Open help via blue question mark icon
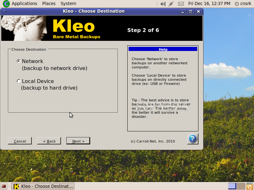Screen dimensions: 254x190 click(x=193, y=139)
